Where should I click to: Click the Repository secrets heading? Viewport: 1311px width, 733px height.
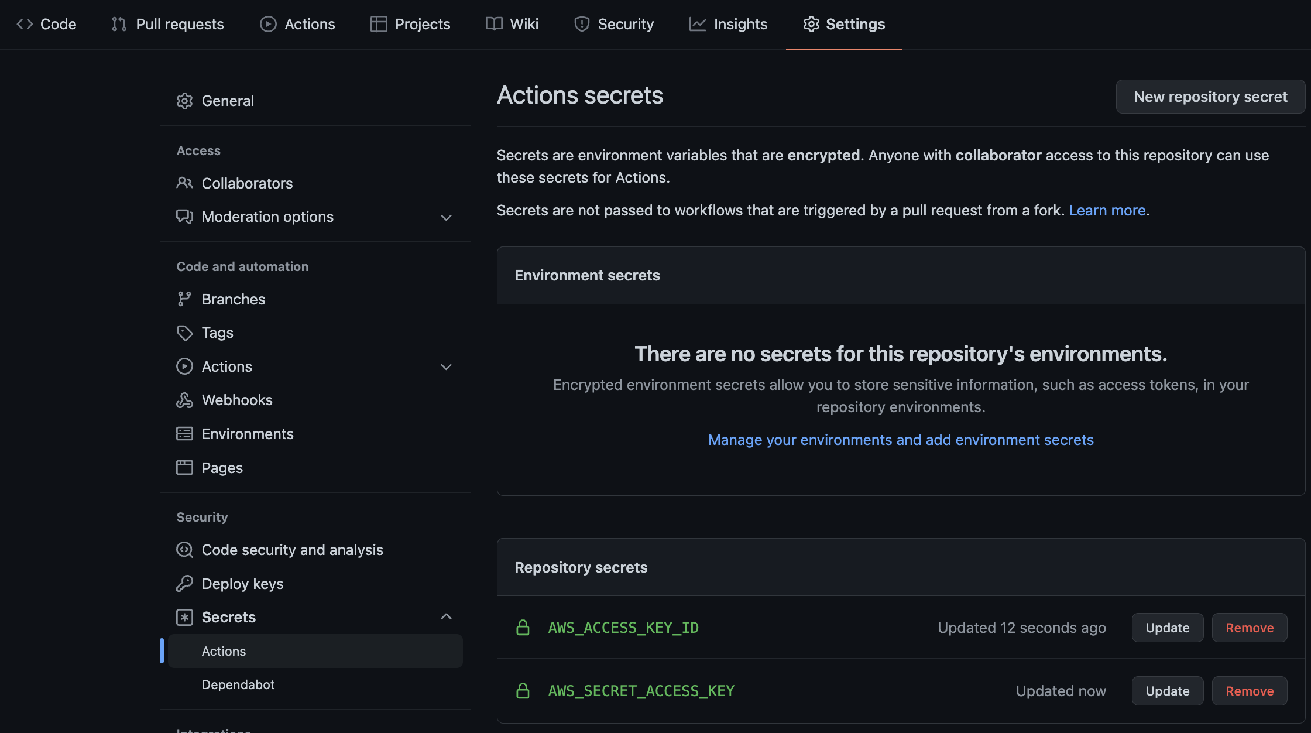[581, 567]
